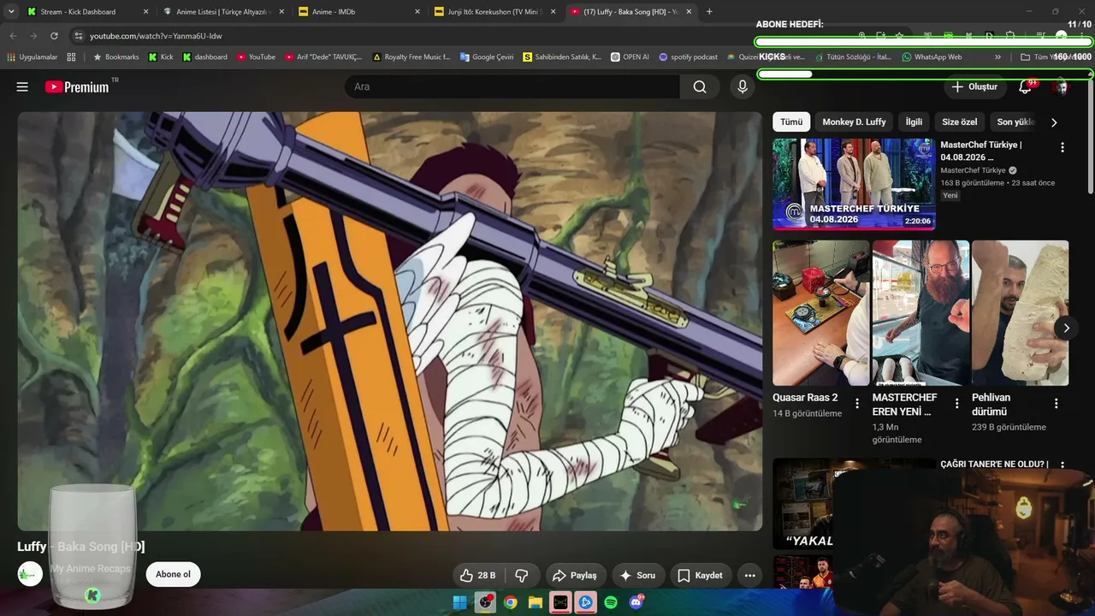The height and width of the screenshot is (616, 1095).
Task: Open options for Pehlivan dürümü short
Action: [x=1057, y=403]
